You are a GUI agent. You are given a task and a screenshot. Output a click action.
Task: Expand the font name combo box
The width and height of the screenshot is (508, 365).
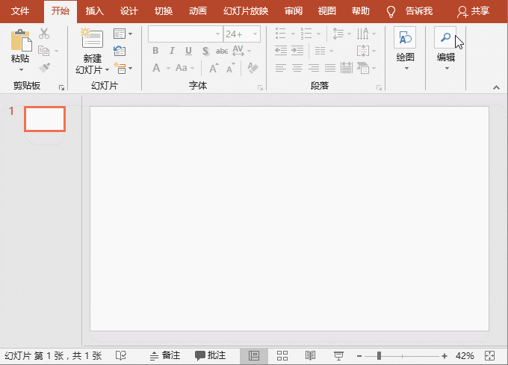[x=218, y=34]
